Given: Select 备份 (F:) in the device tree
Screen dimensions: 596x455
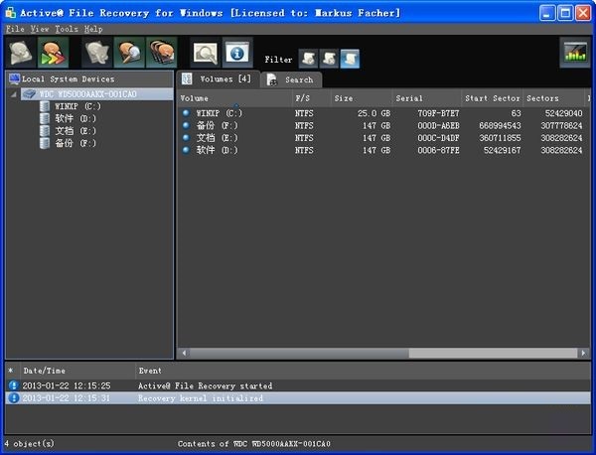Looking at the screenshot, I should pyautogui.click(x=75, y=143).
